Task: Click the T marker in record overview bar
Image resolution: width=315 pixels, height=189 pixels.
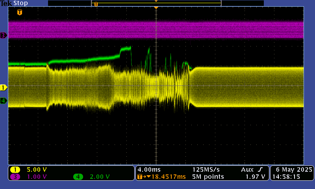Action: point(96,4)
